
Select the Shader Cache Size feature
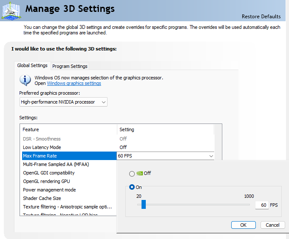[x=42, y=198]
